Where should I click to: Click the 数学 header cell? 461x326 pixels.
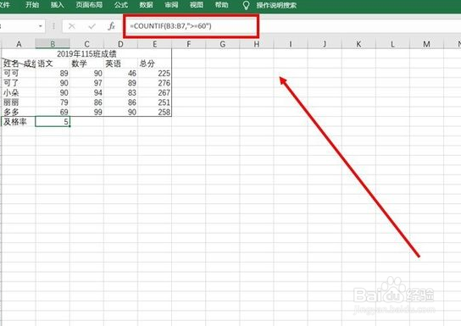pyautogui.click(x=86, y=64)
